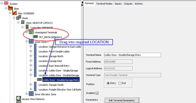Image resolution: width=196 pixels, height=103 pixels.
Task: Select the Controller device icon
Action: (x=27, y=27)
